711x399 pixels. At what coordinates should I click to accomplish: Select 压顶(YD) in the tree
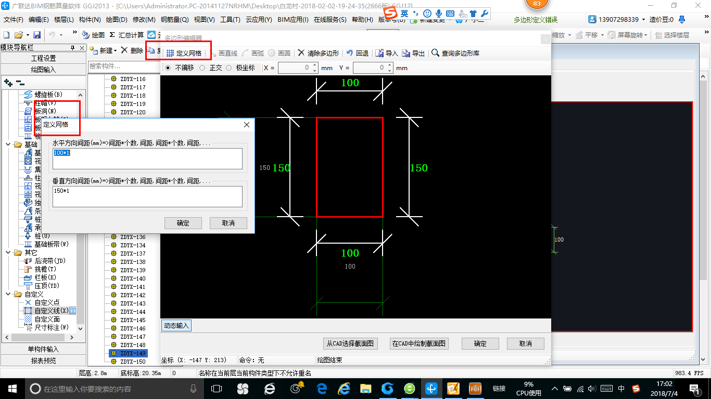pos(42,286)
